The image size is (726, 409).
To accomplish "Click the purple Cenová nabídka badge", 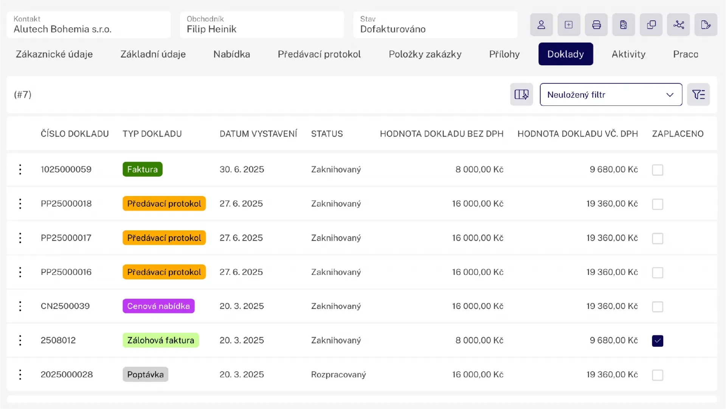I will (158, 306).
